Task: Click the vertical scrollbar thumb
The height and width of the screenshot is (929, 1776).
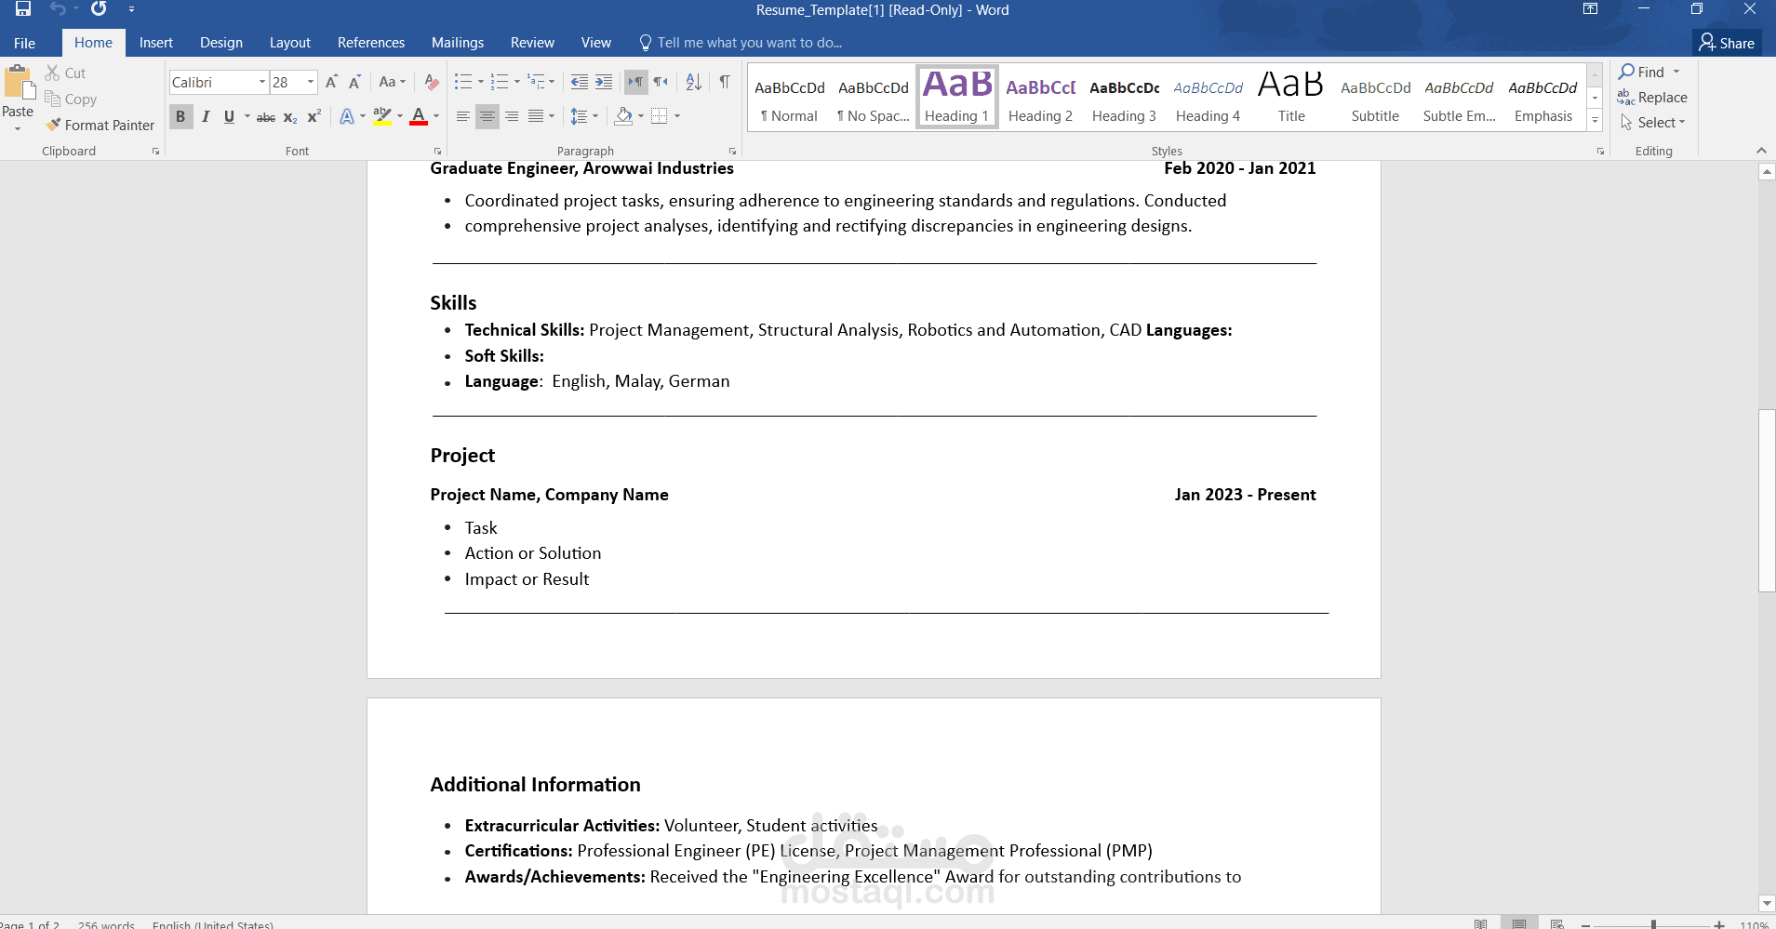Action: 1767,500
